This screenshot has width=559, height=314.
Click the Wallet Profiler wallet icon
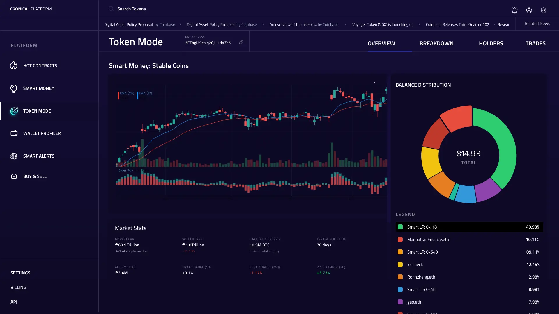tap(14, 133)
